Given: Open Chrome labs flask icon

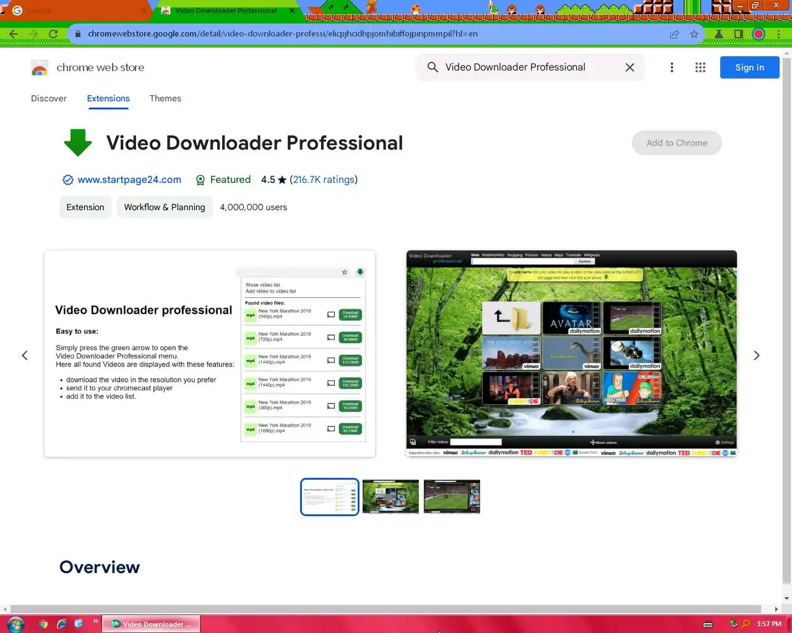Looking at the screenshot, I should click(719, 34).
